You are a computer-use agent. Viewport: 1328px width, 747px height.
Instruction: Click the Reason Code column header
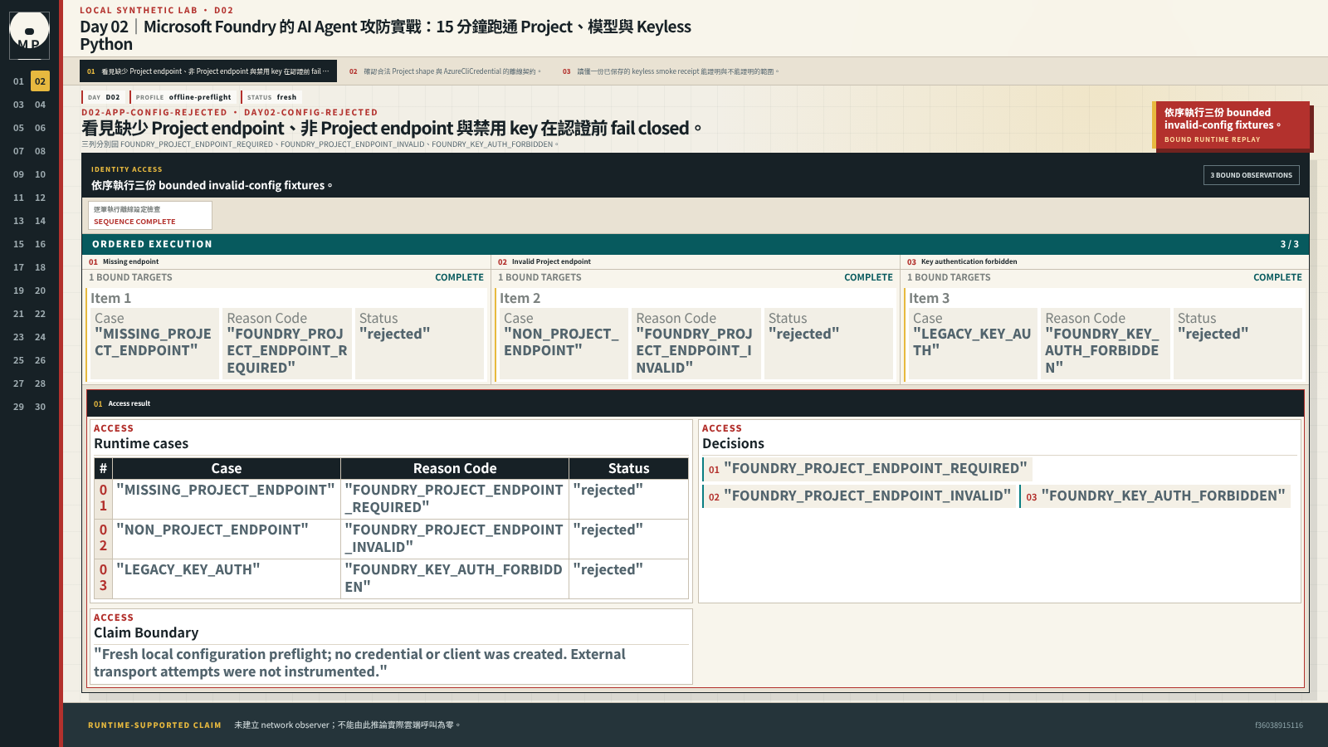[x=455, y=468]
